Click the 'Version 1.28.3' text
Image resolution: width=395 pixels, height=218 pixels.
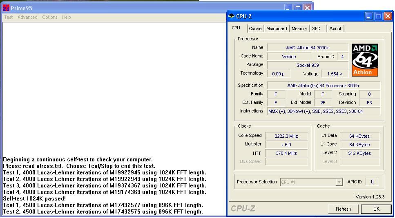click(x=370, y=197)
